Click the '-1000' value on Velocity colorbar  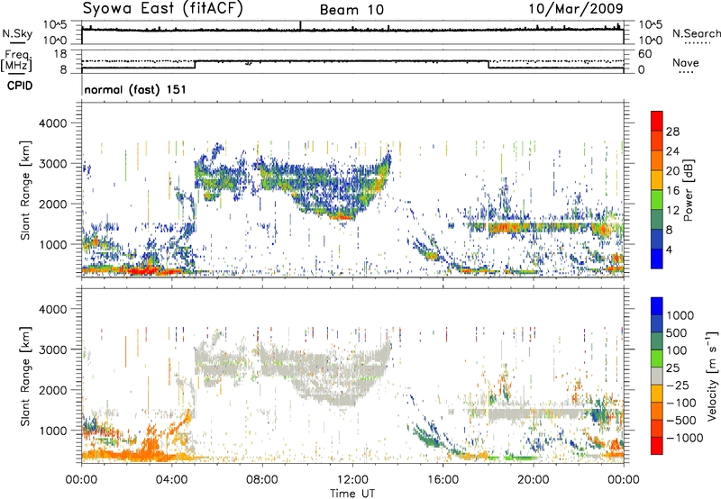pos(685,438)
